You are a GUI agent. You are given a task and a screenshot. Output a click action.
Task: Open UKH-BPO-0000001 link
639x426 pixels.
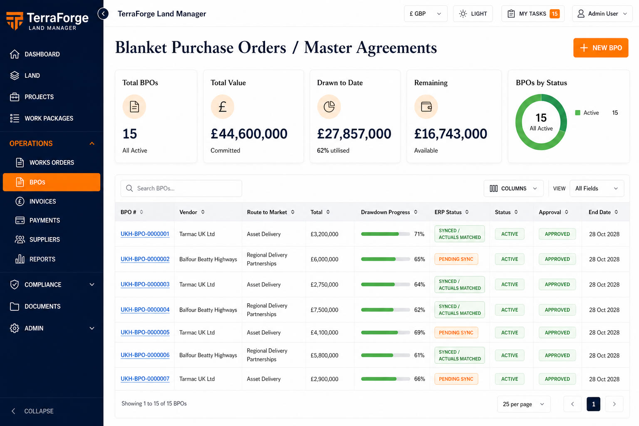tap(145, 234)
